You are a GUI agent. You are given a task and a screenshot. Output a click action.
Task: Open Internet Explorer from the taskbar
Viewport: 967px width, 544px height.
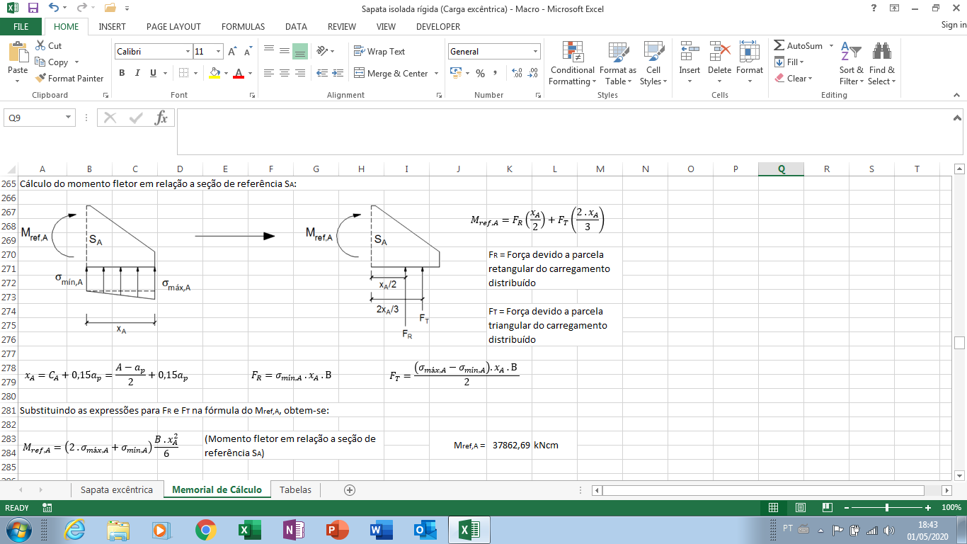[x=75, y=529]
